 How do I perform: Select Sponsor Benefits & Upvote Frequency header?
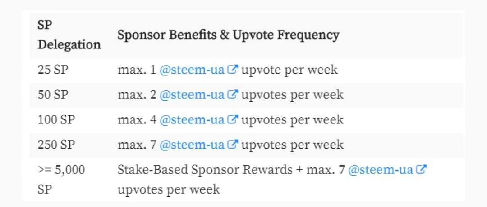tap(228, 35)
